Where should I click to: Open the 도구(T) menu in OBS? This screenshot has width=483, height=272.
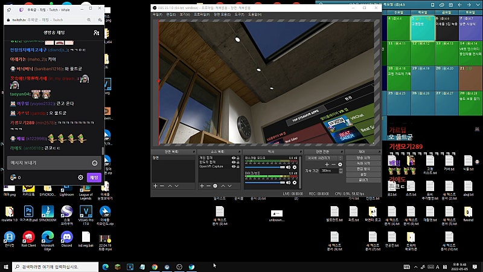pyautogui.click(x=239, y=15)
